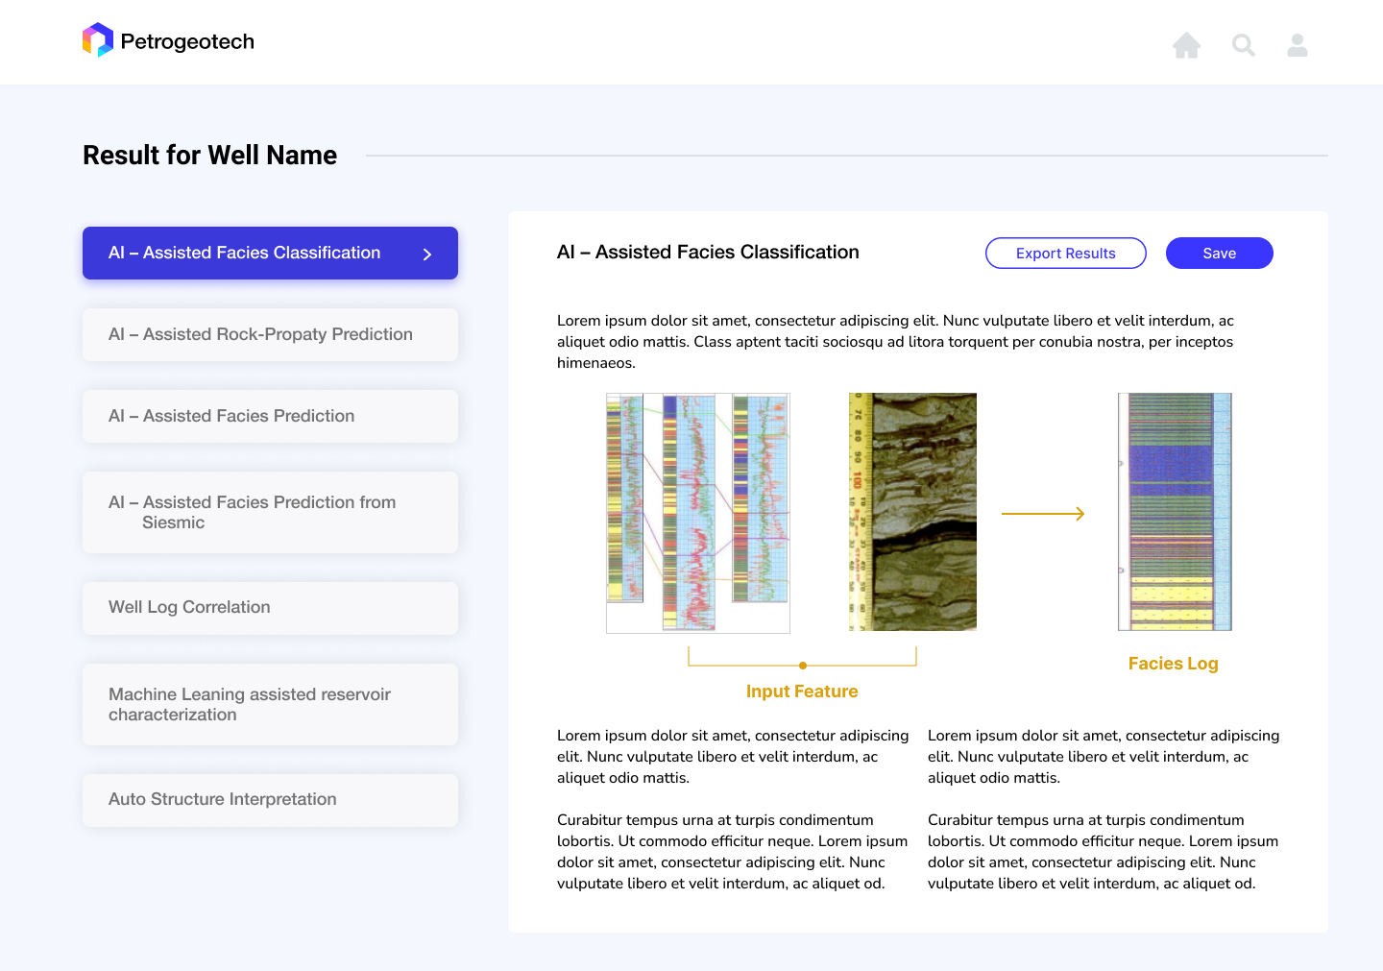Click the Input Feature label
This screenshot has width=1383, height=971.
[802, 691]
